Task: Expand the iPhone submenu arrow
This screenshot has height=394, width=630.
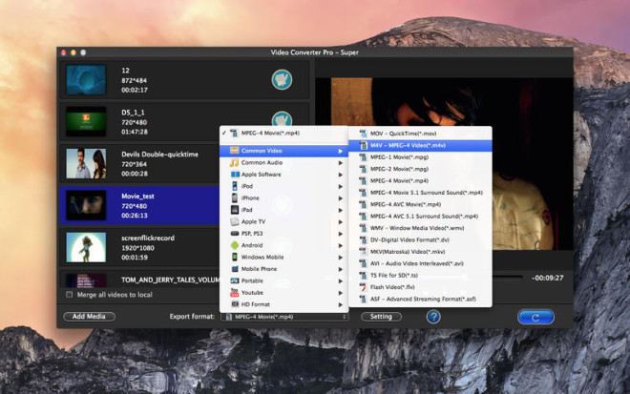Action: [x=340, y=198]
